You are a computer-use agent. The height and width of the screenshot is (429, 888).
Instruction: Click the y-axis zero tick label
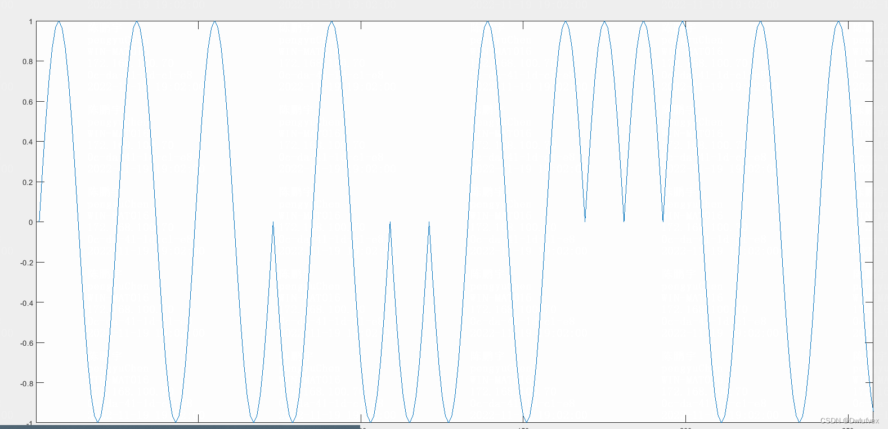31,222
